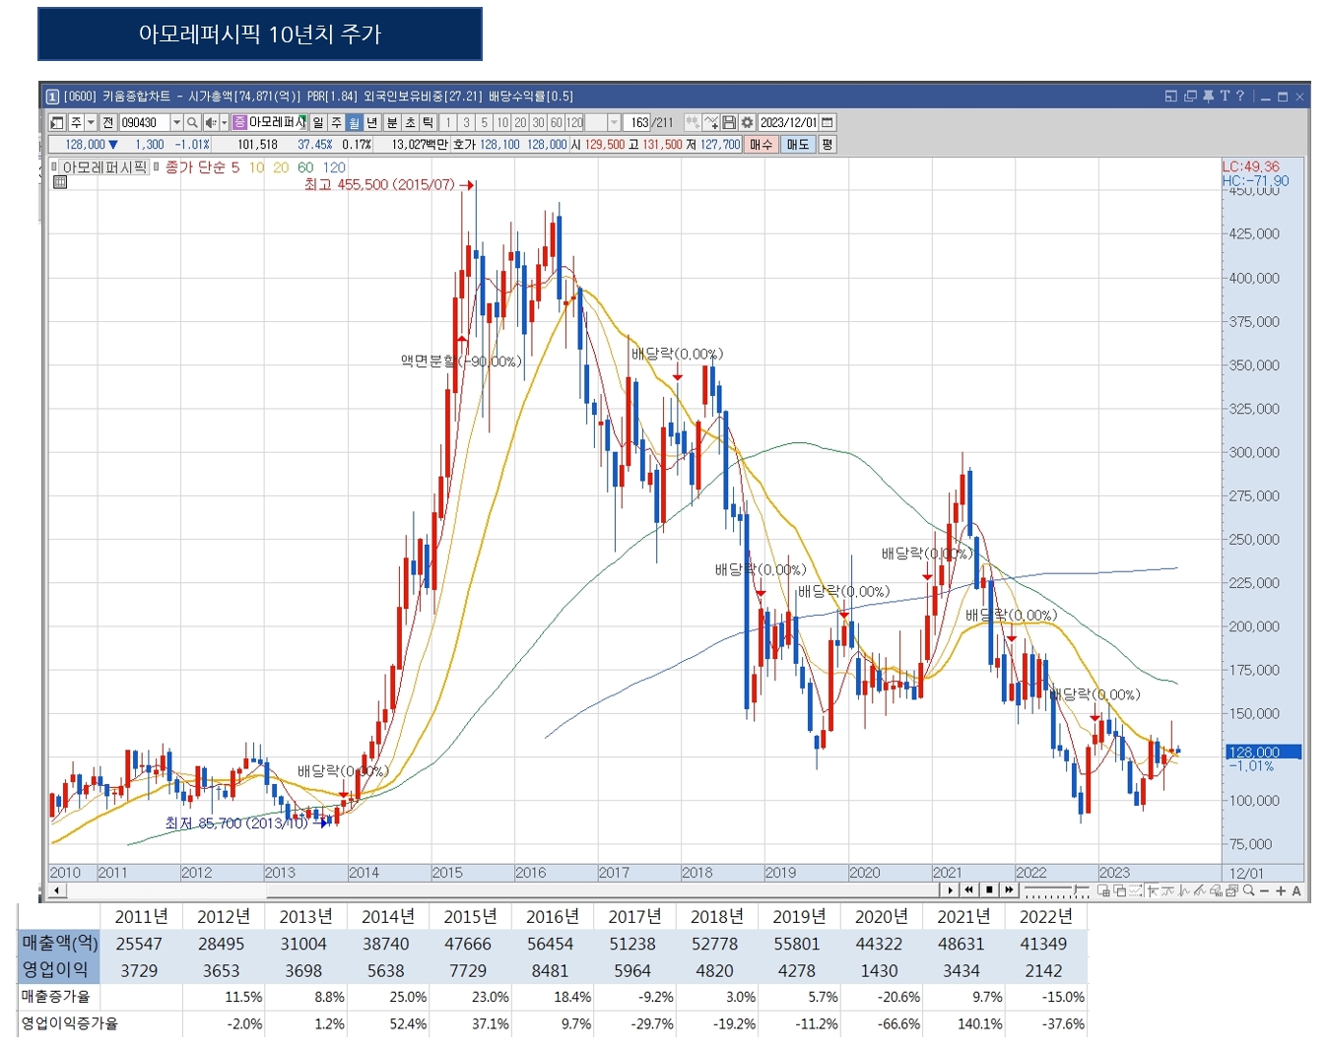Select the 60 interval button
Image resolution: width=1326 pixels, height=1051 pixels.
tap(556, 122)
